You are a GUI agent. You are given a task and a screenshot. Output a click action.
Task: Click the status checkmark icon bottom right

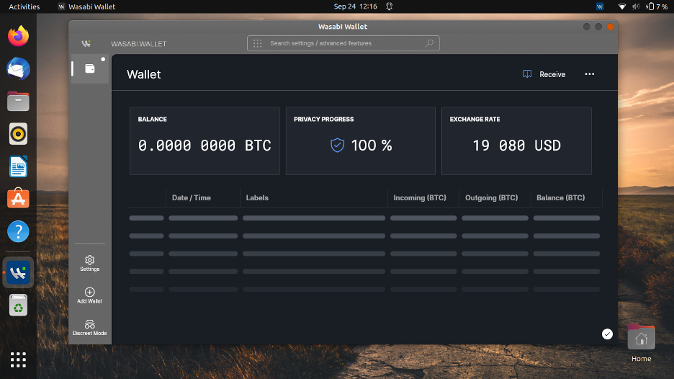[x=607, y=334]
